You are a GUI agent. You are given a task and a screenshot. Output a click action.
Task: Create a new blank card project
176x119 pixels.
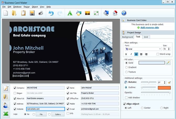[6, 13]
